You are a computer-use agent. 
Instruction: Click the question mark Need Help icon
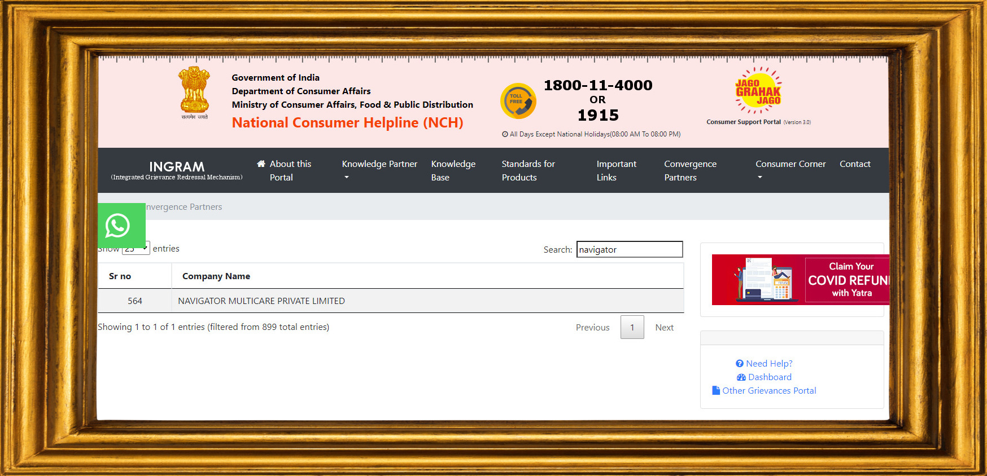tap(739, 364)
